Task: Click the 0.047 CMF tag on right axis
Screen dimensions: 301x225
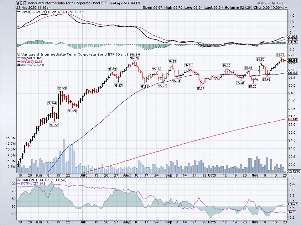Action: pyautogui.click(x=292, y=204)
